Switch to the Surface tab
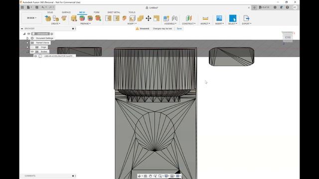Image resolution: width=319 pixels, height=179 pixels. pos(66,12)
